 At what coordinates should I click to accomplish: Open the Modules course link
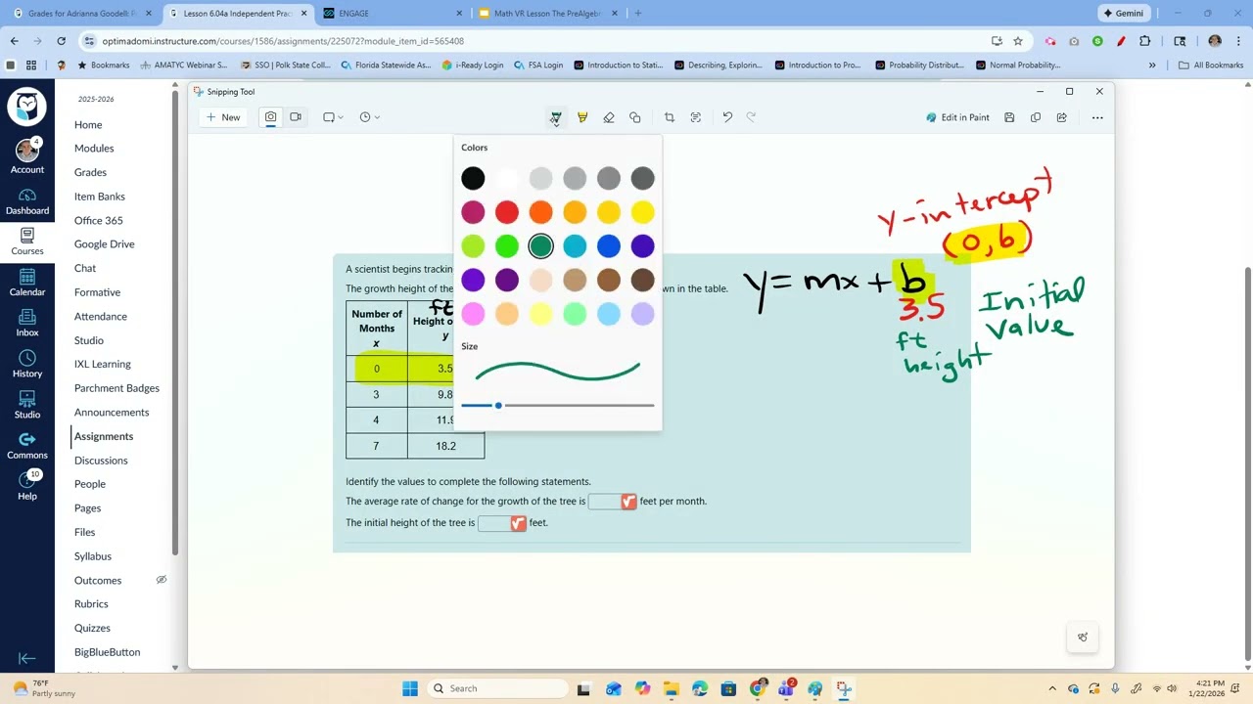click(94, 149)
